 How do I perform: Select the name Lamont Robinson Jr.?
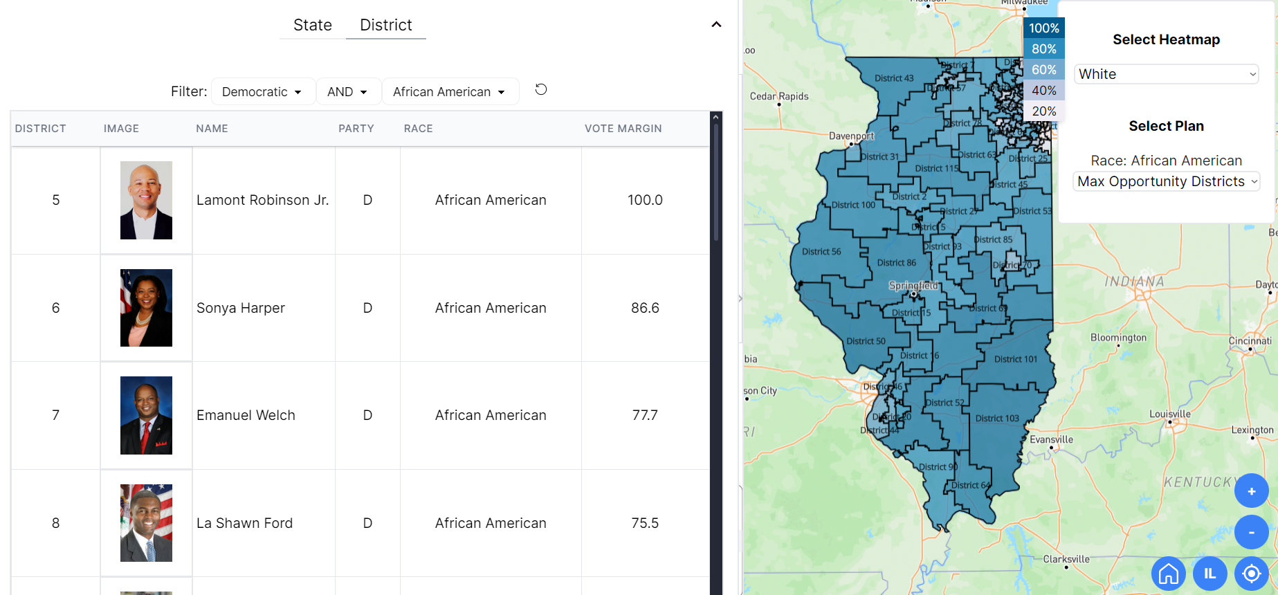pyautogui.click(x=262, y=200)
